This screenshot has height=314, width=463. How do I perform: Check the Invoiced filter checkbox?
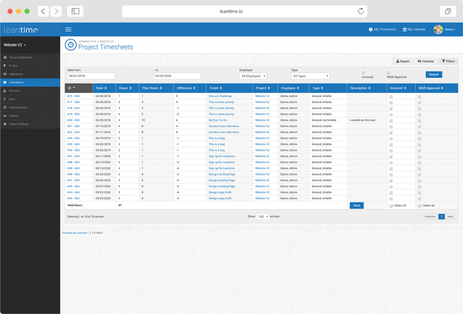tap(363, 73)
